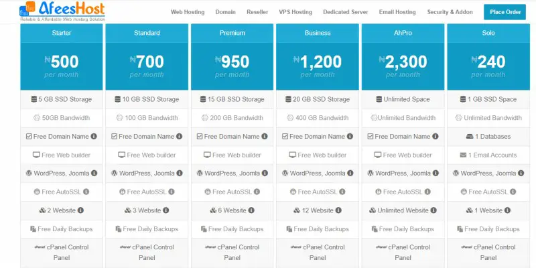536x268 pixels.
Task: Click the ₦500 price
Action: 62,62
